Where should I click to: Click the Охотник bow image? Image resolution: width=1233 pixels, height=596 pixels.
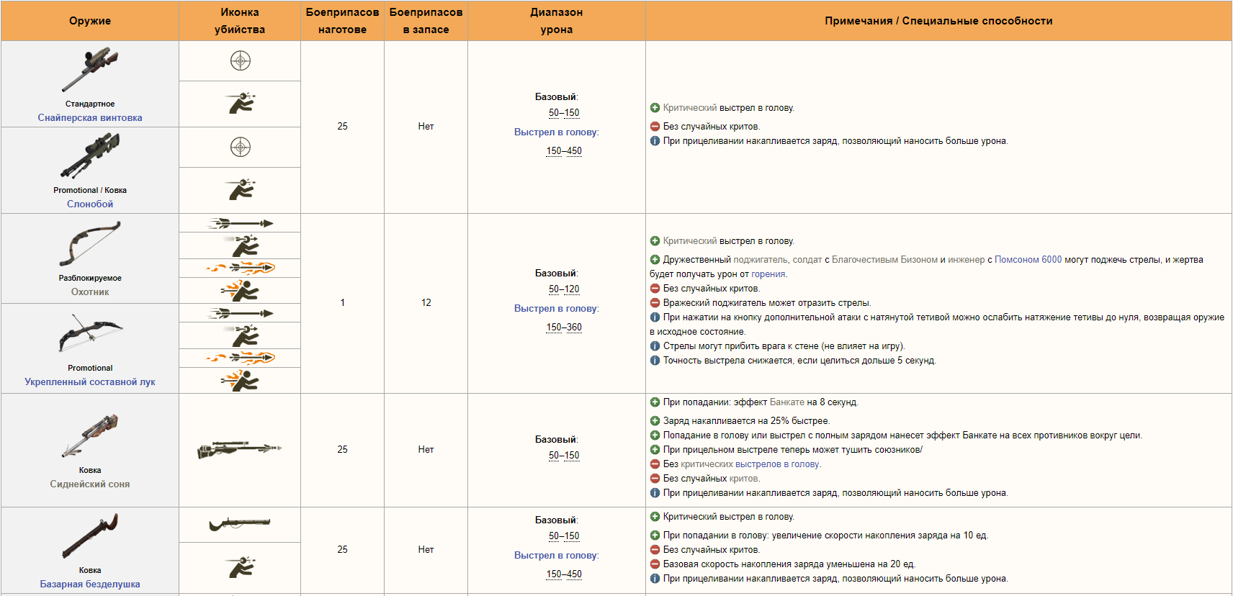(90, 244)
